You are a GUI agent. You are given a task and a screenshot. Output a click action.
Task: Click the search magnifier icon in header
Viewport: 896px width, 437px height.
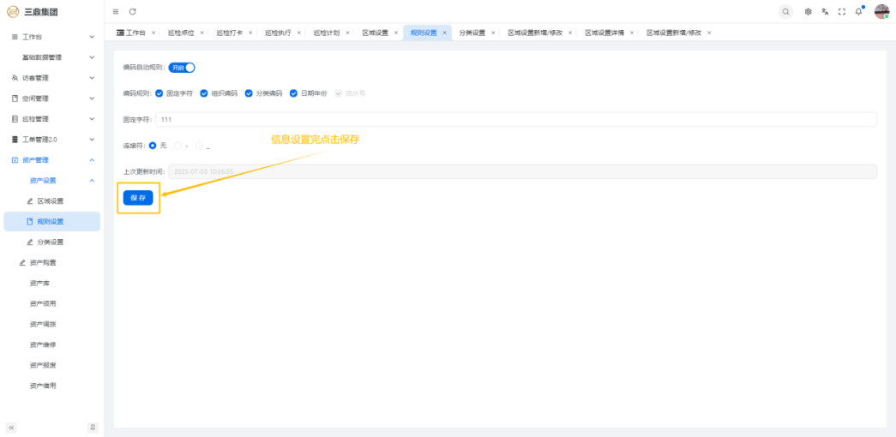click(785, 11)
